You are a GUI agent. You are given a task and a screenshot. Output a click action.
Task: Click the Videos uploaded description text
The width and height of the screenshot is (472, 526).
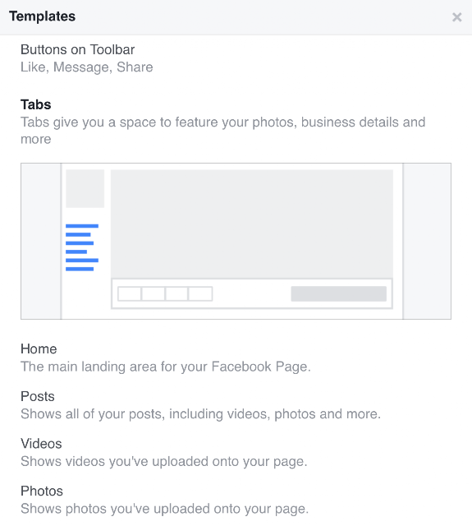pyautogui.click(x=164, y=462)
